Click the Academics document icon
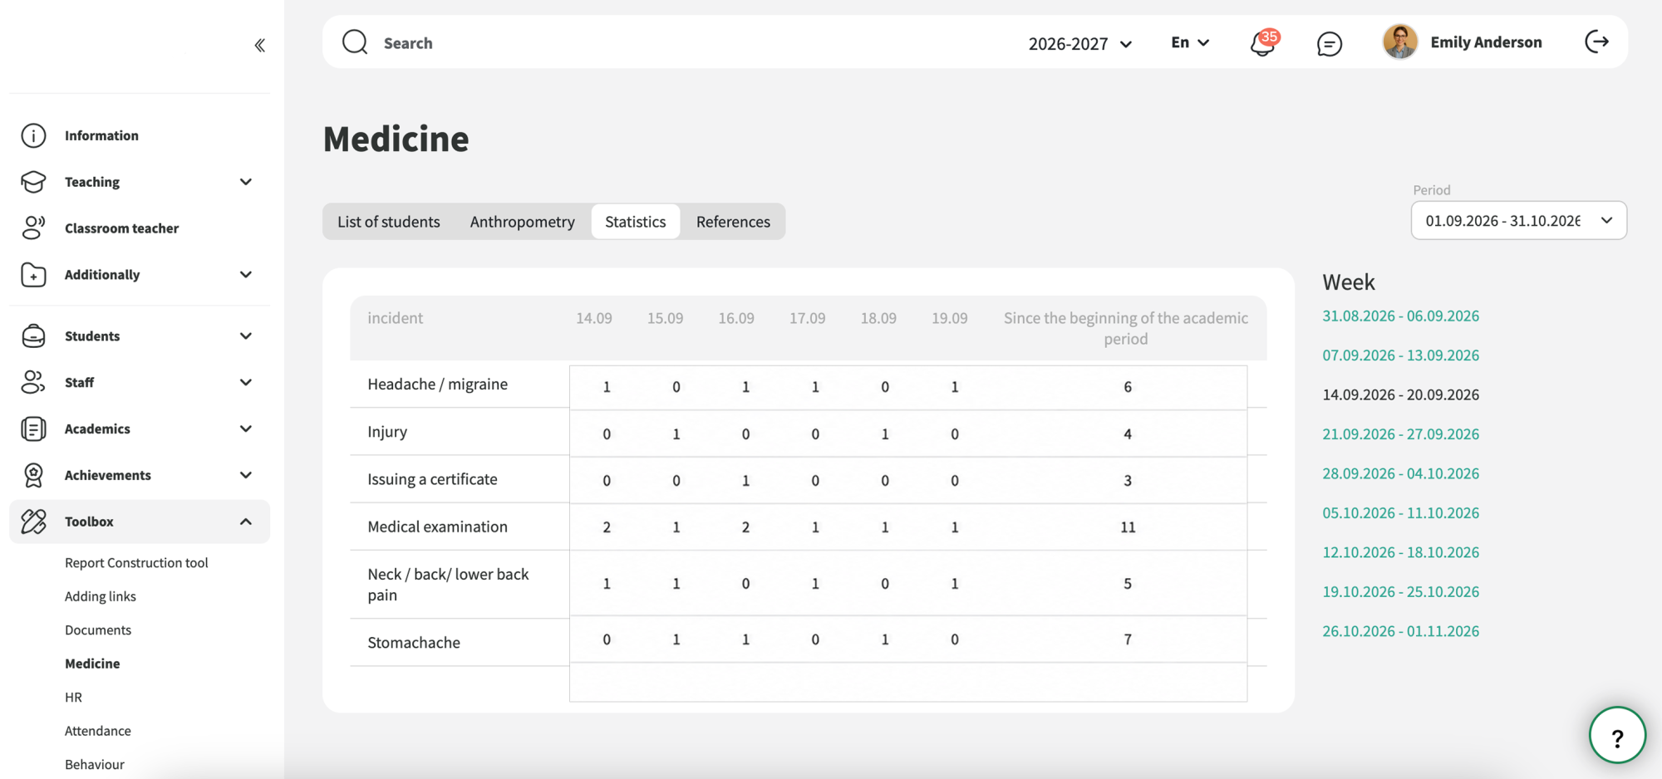Image resolution: width=1662 pixels, height=779 pixels. click(x=33, y=429)
